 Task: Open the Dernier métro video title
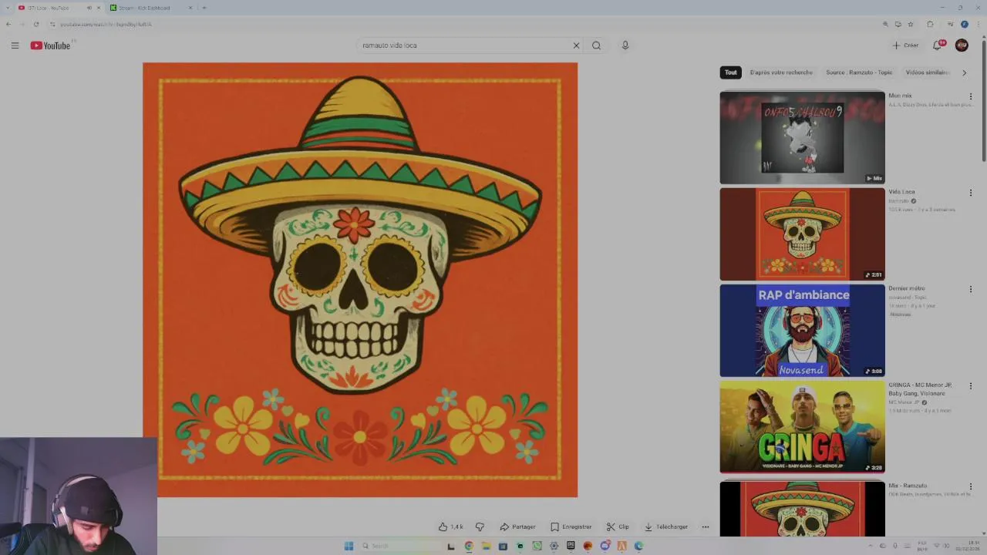click(907, 288)
